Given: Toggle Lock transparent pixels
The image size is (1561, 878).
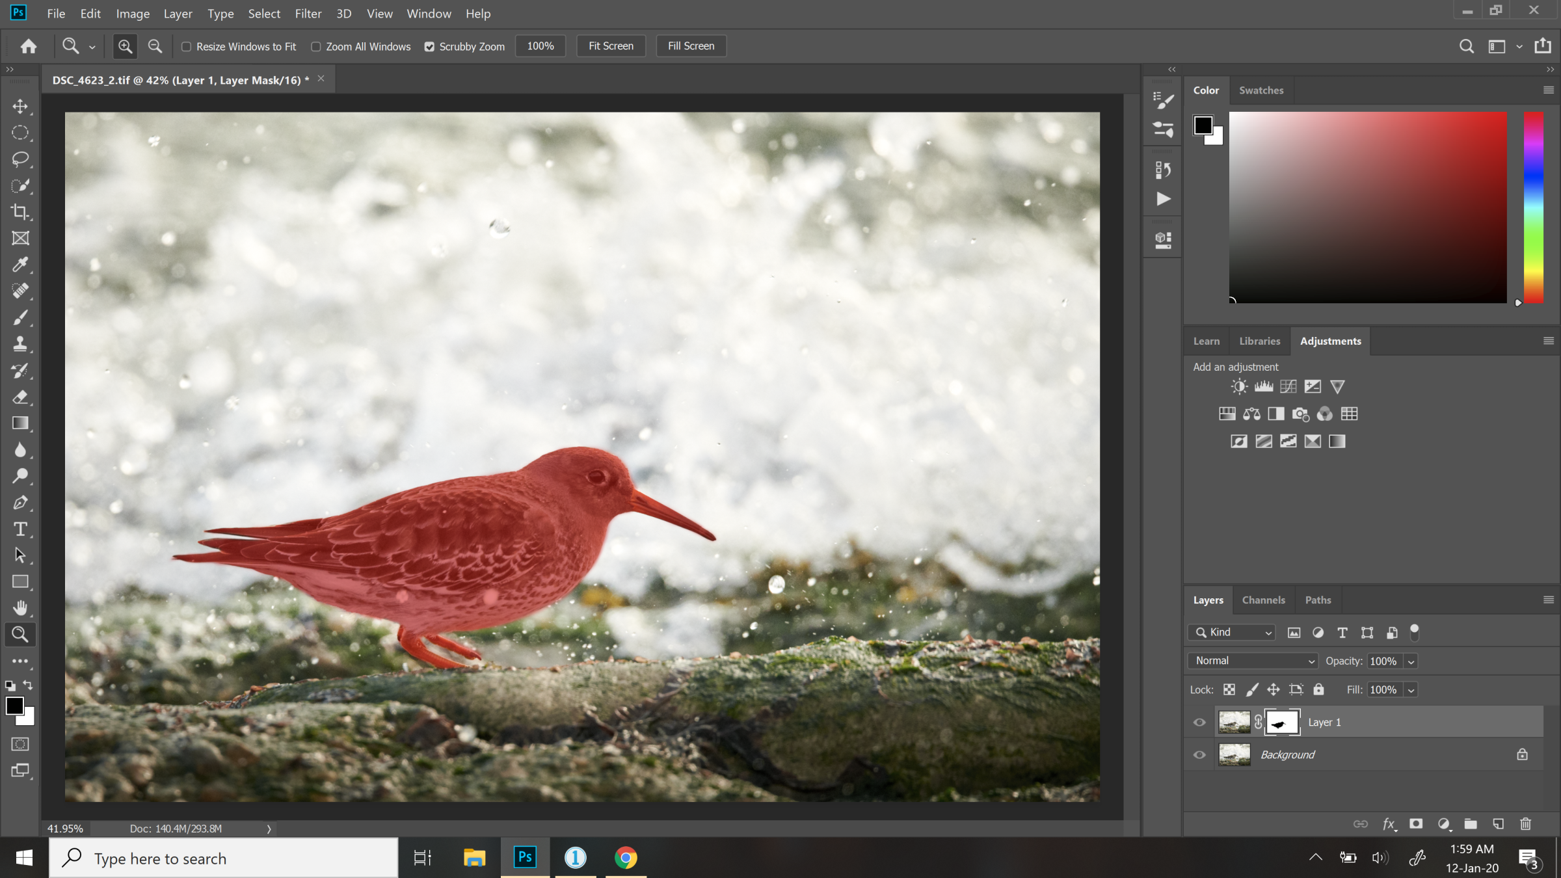Looking at the screenshot, I should point(1229,690).
